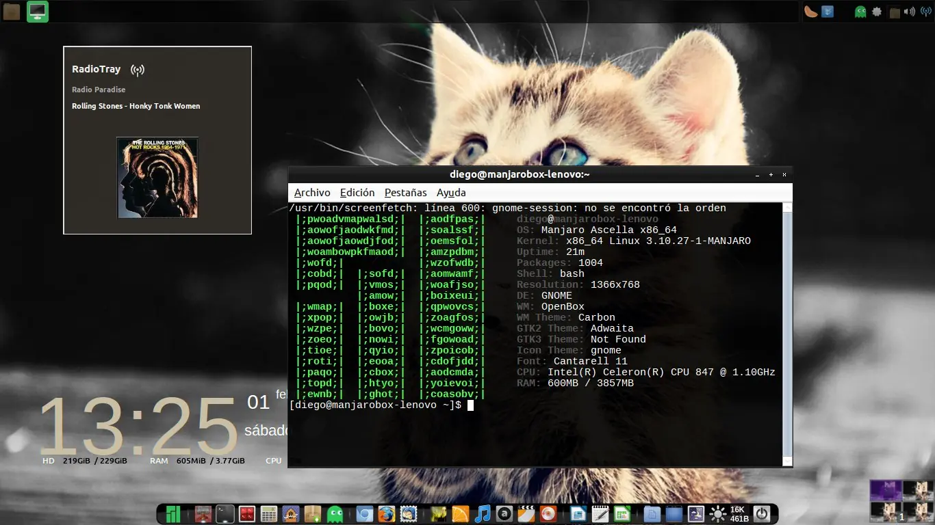Open the Archivo menu in the terminal
The width and height of the screenshot is (935, 525).
(312, 192)
